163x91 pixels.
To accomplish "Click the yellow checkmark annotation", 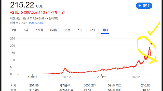I will click(x=154, y=28).
